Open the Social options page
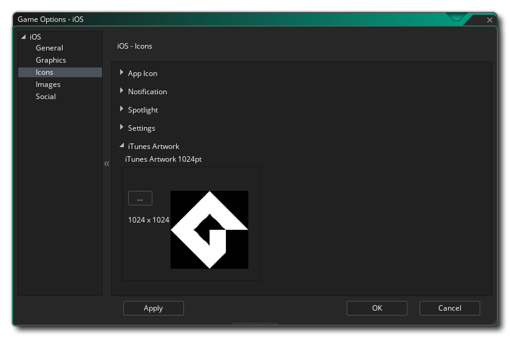 (x=46, y=97)
